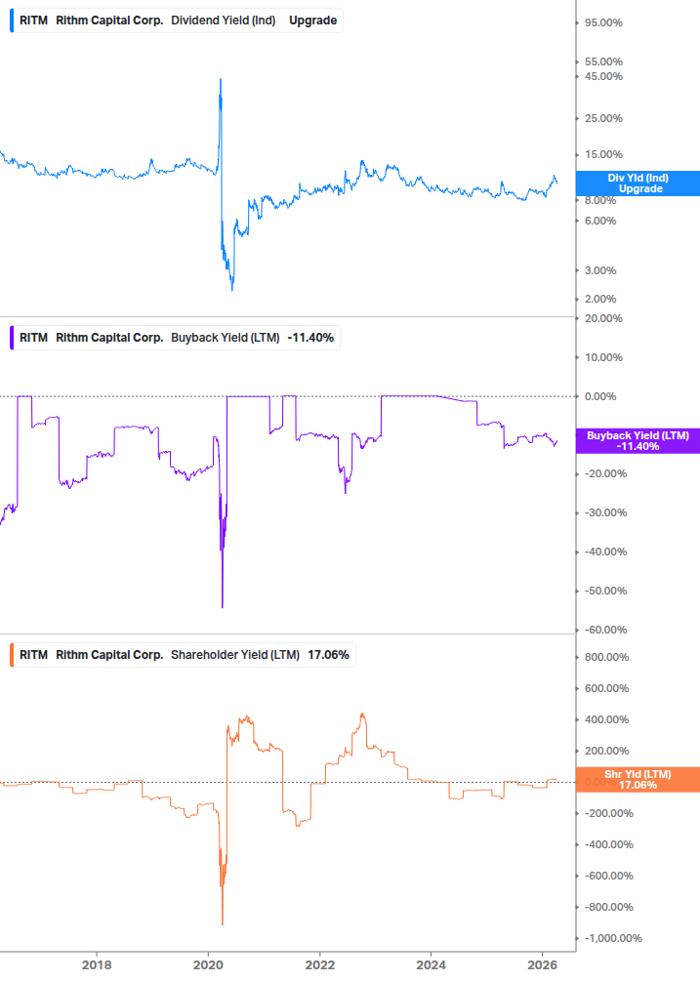Click Upgrade link in Dividend Yield legend
The height and width of the screenshot is (981, 700).
pos(312,20)
